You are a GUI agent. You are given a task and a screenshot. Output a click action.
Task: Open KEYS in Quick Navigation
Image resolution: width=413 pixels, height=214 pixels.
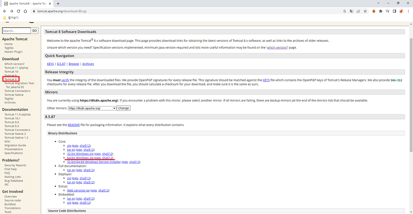50,64
